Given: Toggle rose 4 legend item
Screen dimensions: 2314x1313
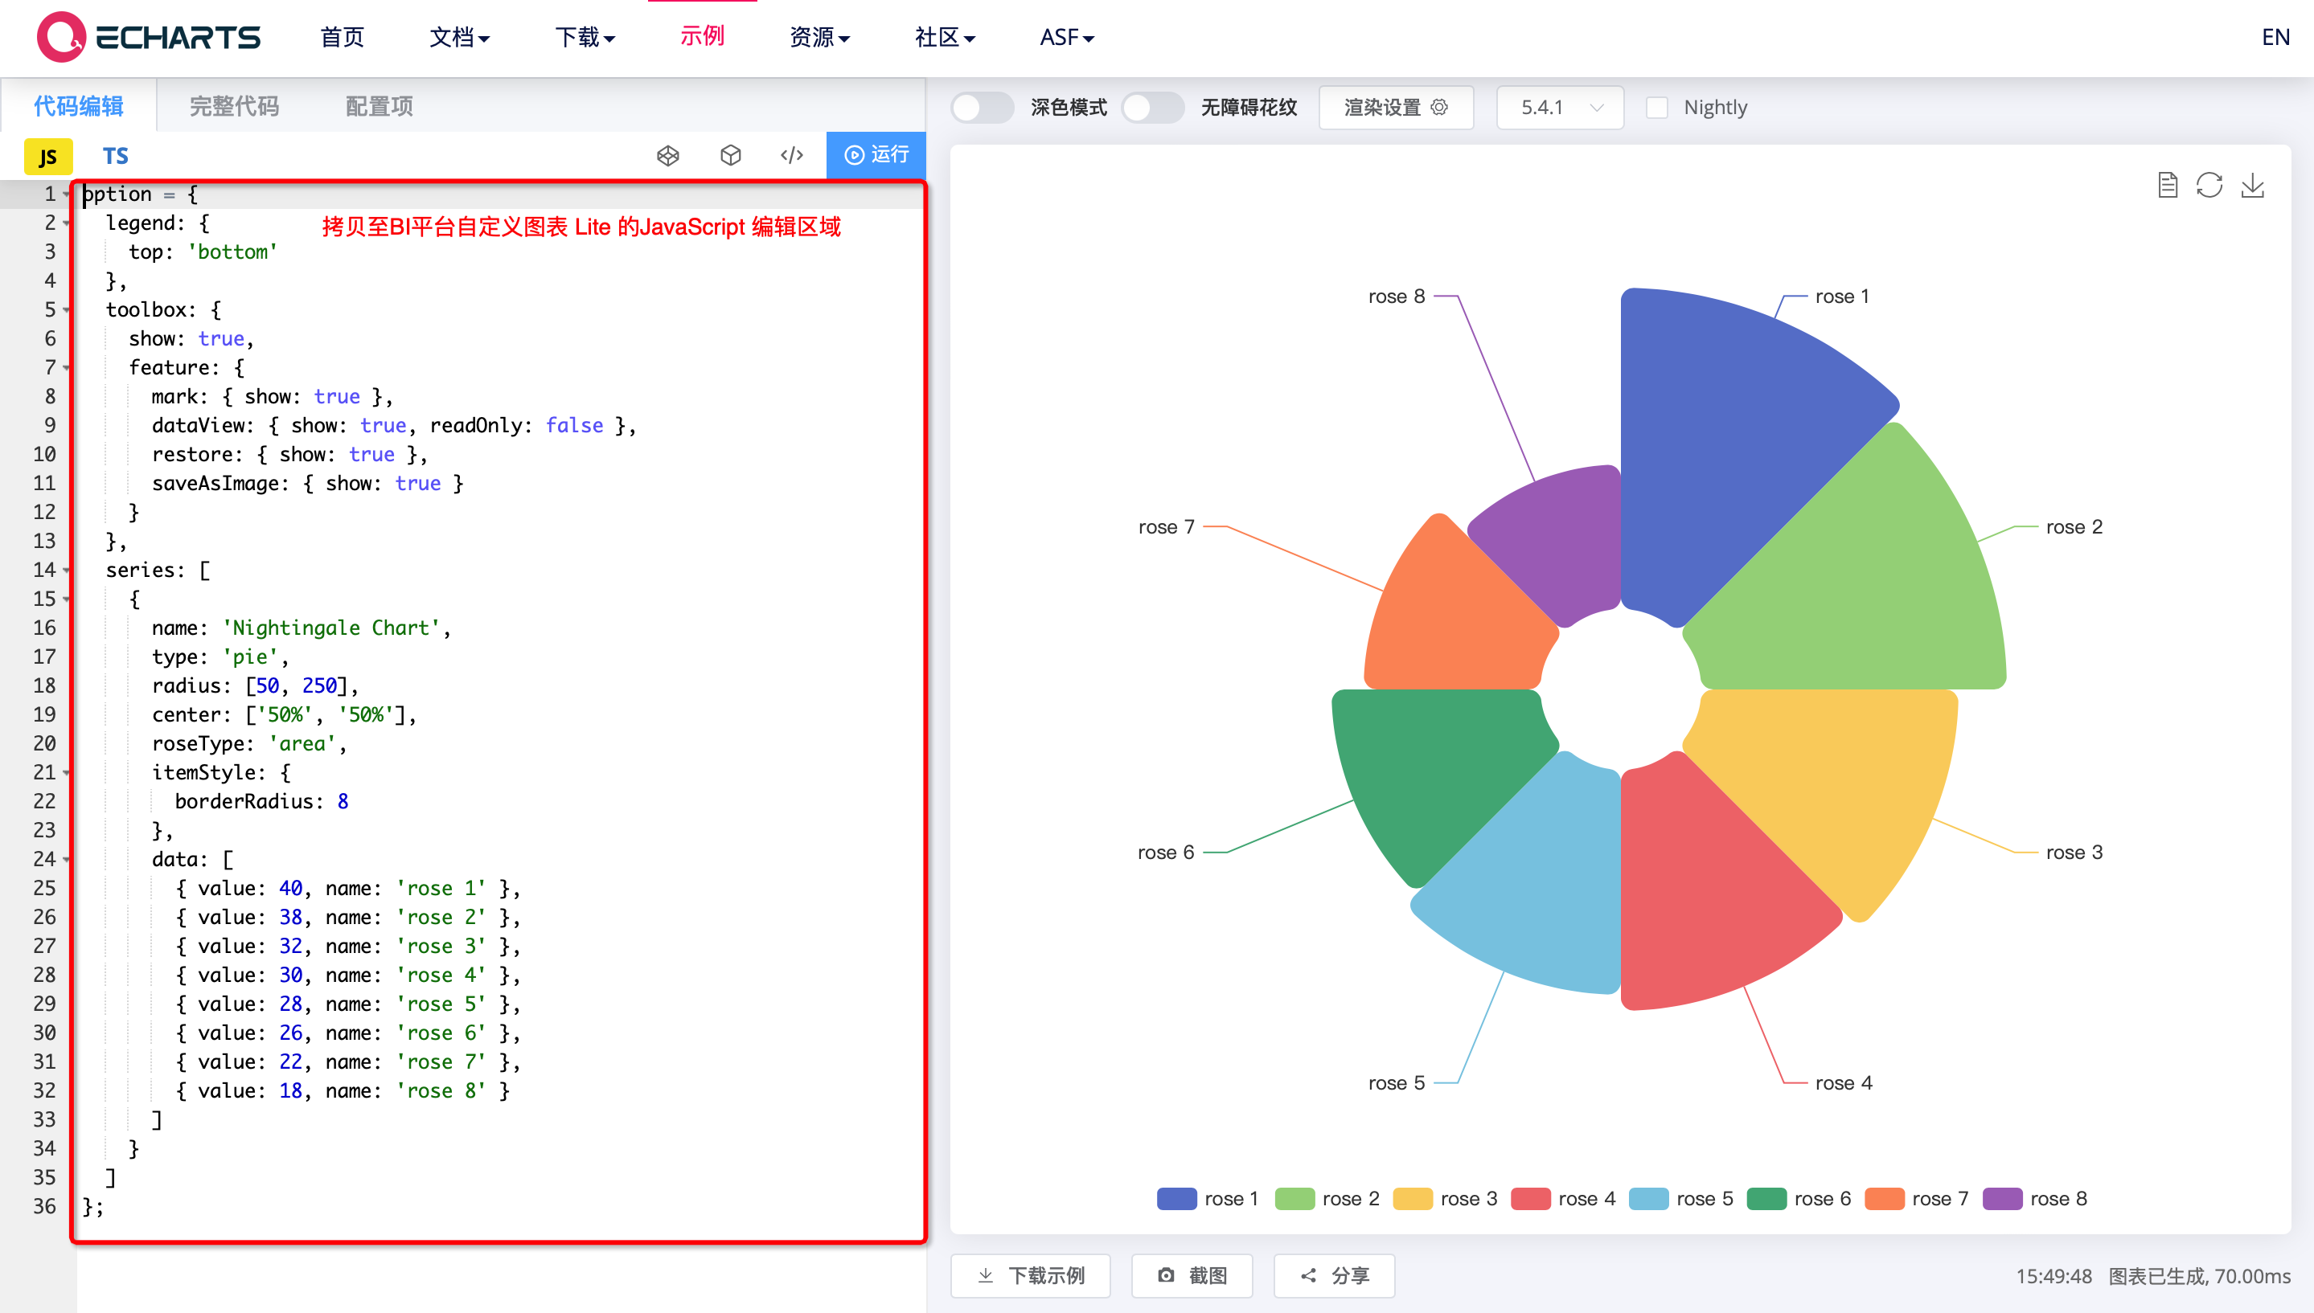Looking at the screenshot, I should click(1563, 1198).
